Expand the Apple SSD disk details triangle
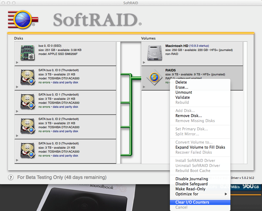The width and height of the screenshot is (262, 211). click(17, 63)
